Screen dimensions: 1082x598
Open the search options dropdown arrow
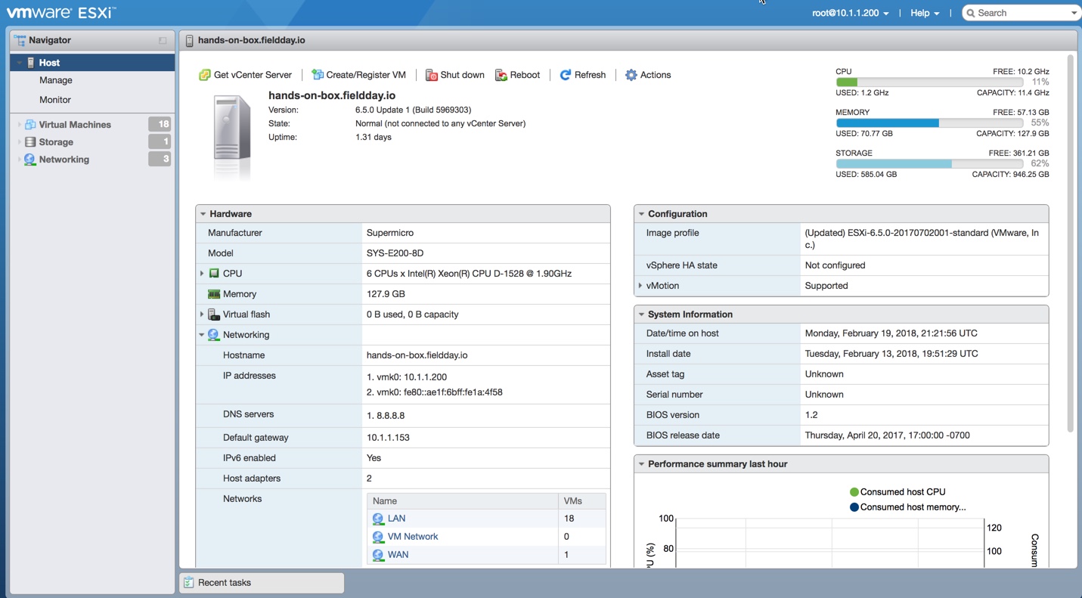coord(1074,13)
